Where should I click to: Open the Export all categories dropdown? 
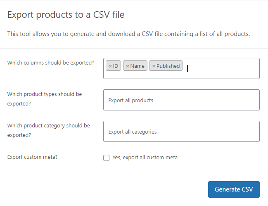click(181, 132)
